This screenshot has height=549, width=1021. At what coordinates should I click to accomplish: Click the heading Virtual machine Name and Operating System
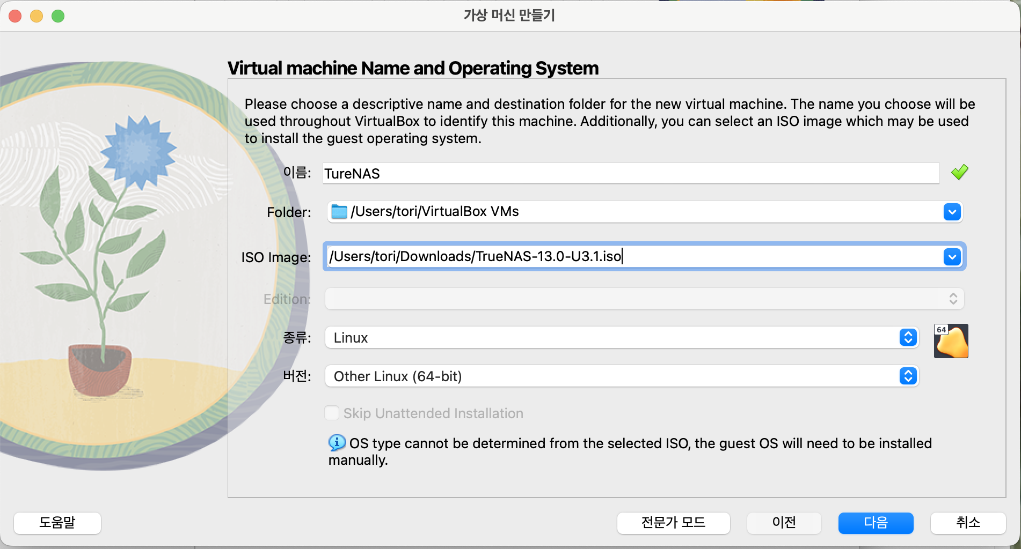pos(413,68)
